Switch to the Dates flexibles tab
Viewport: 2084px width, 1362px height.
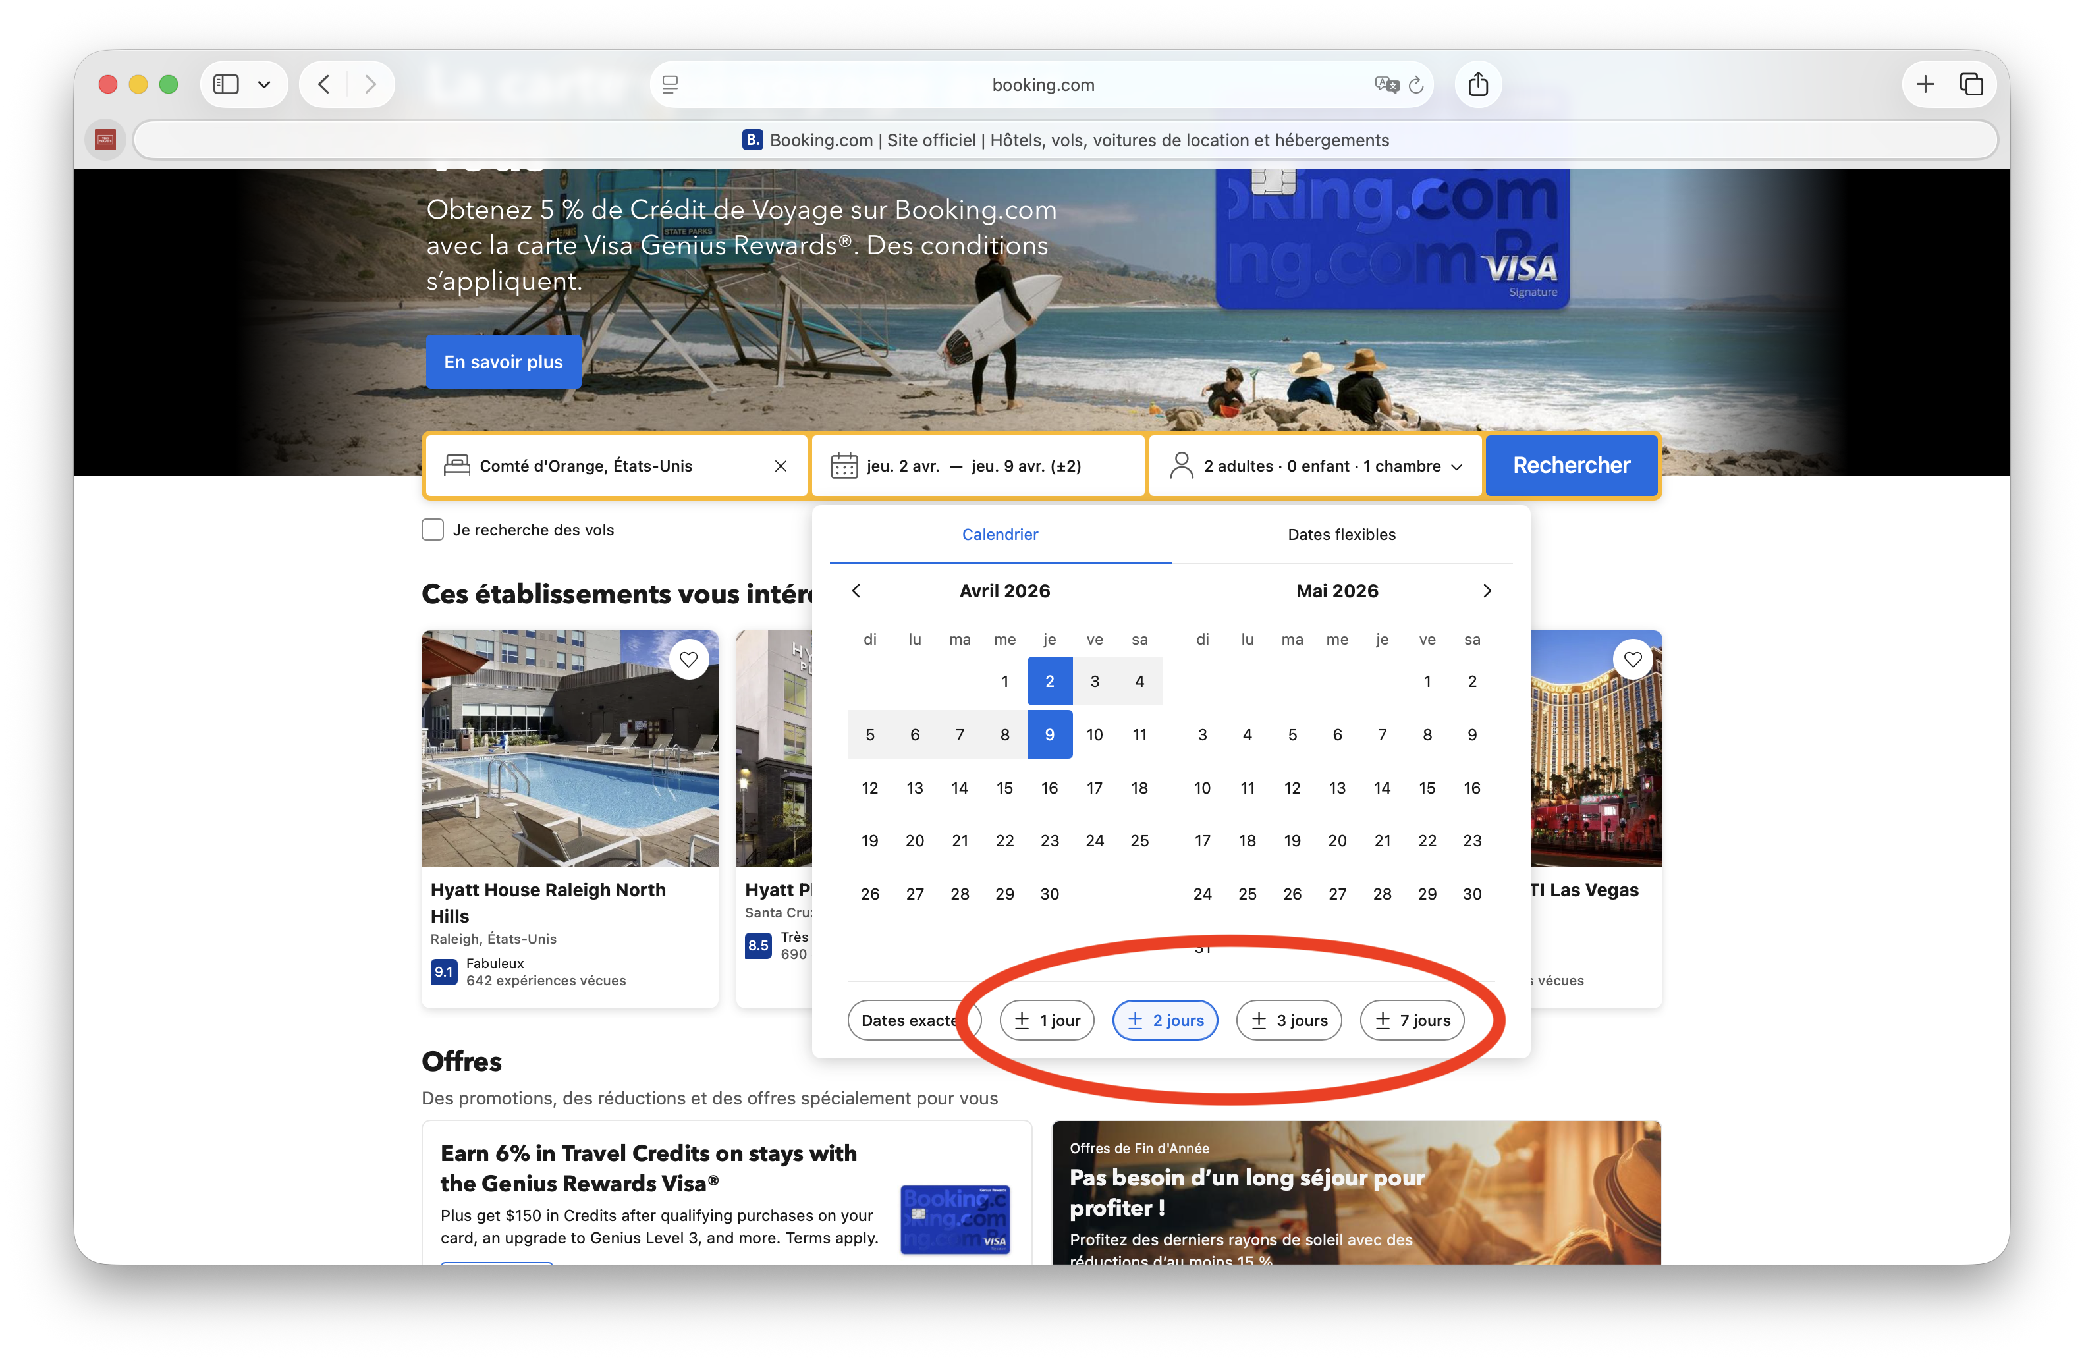(1340, 534)
